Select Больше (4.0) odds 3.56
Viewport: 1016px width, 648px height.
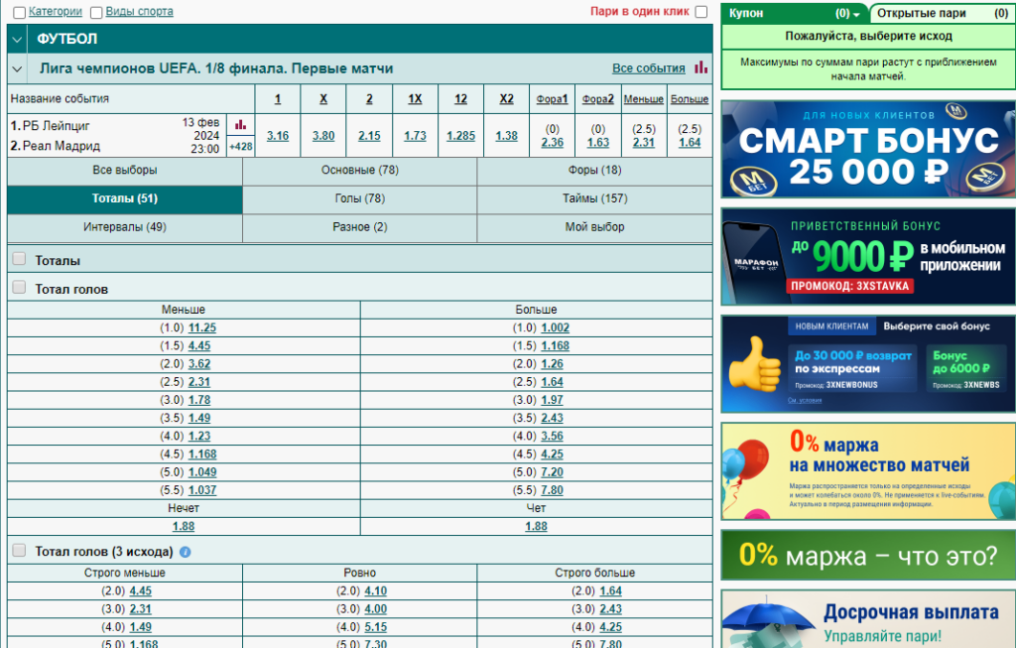(x=552, y=437)
